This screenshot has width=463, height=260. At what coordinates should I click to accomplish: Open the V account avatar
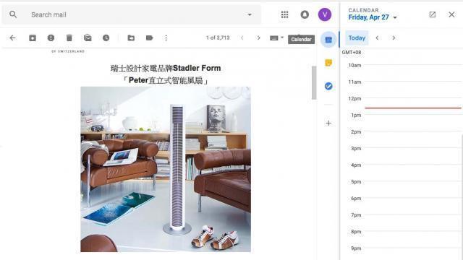click(x=325, y=14)
